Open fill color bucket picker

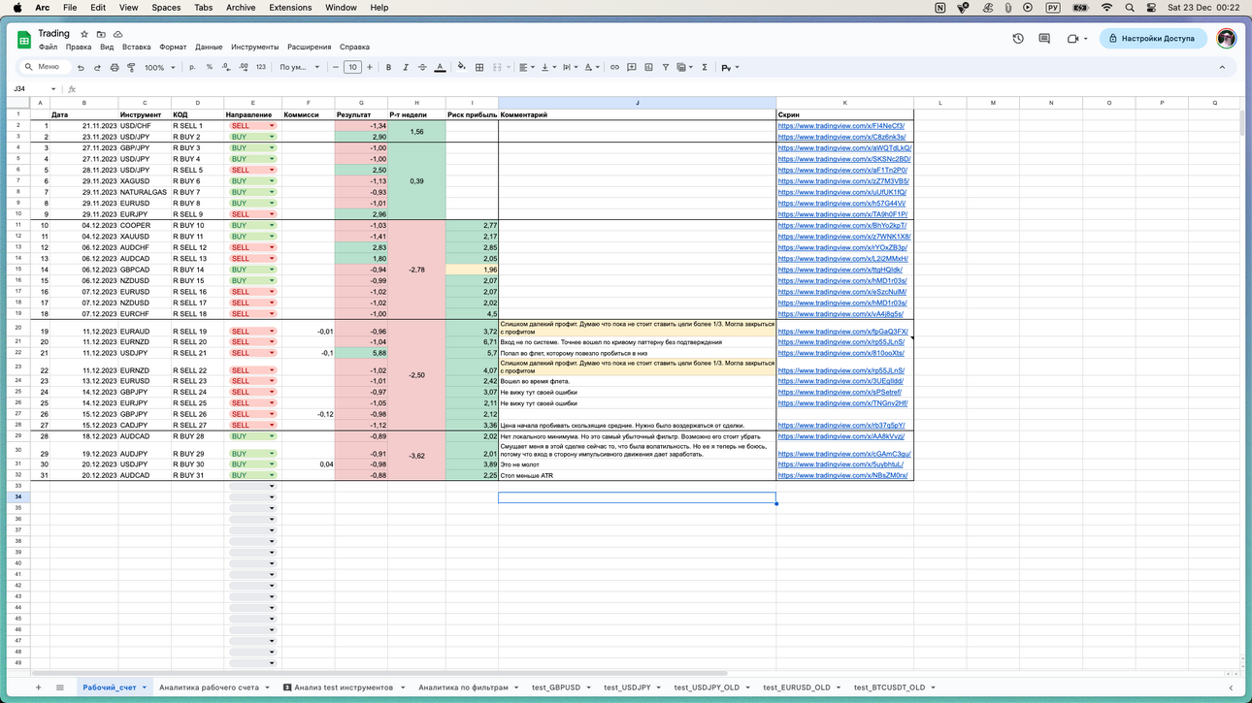(461, 68)
